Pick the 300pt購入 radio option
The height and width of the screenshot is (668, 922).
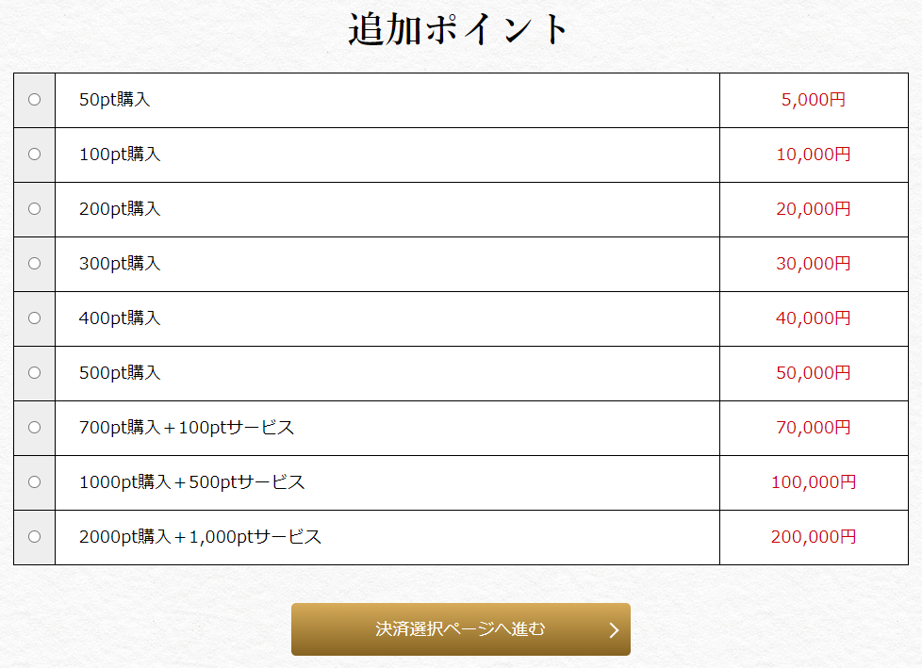pyautogui.click(x=35, y=263)
